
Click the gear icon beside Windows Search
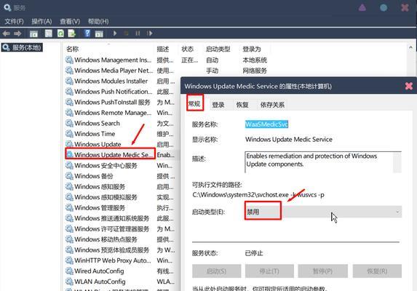69,123
